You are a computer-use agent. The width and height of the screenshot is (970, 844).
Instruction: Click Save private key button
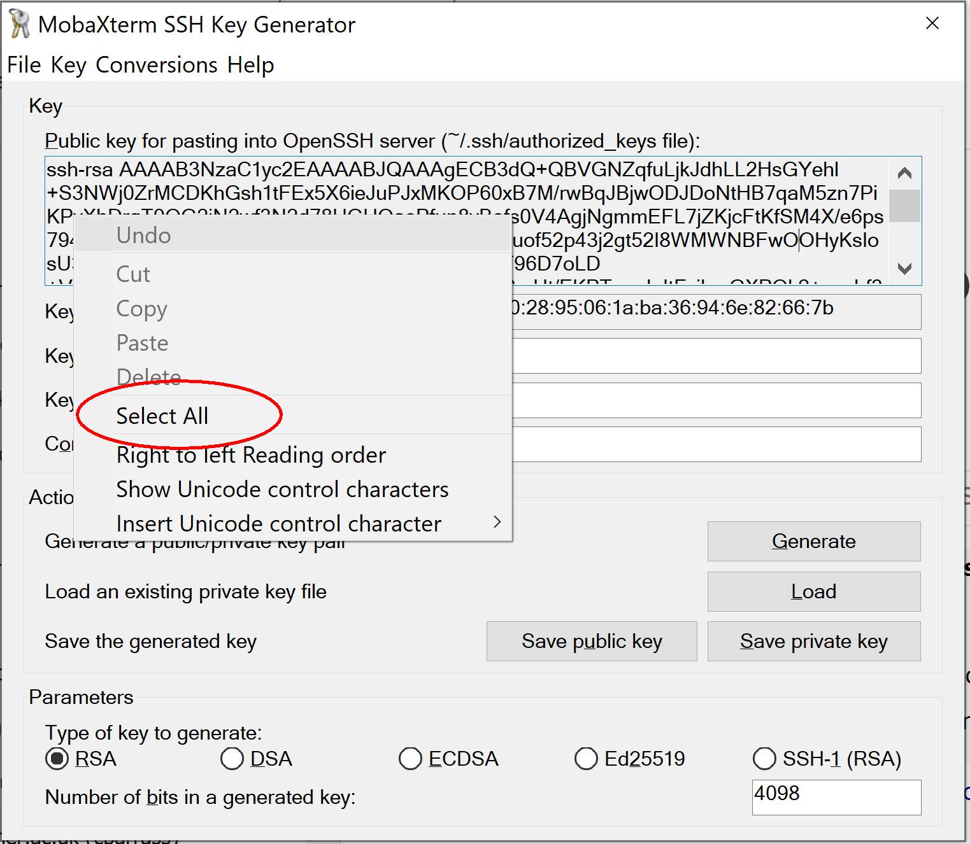[x=814, y=641]
